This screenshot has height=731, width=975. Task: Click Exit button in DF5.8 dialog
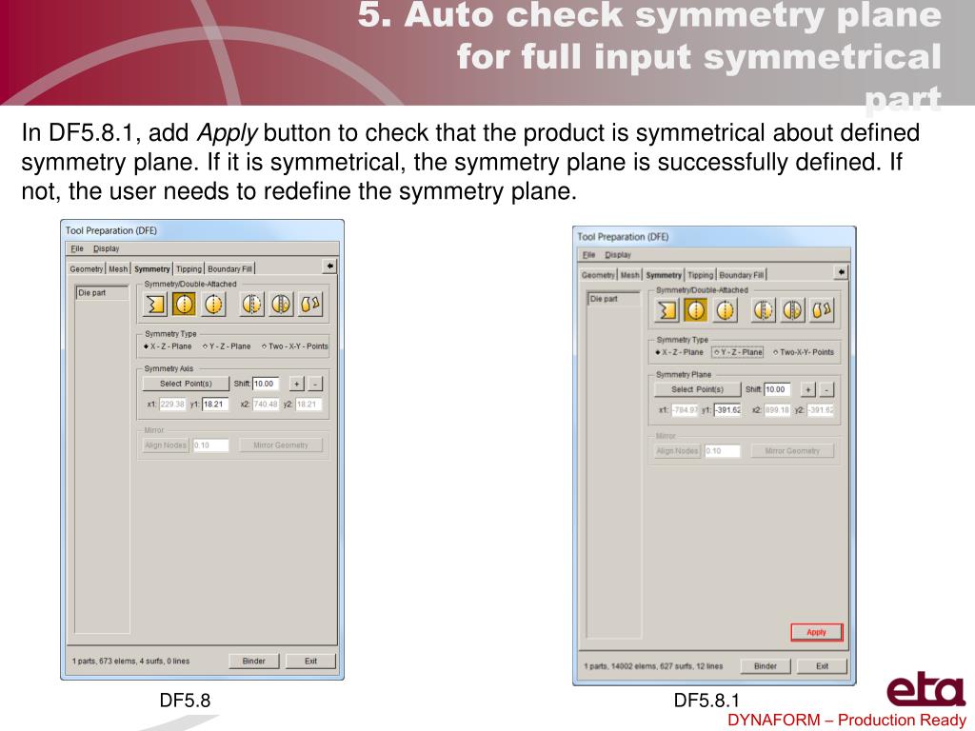tap(311, 661)
